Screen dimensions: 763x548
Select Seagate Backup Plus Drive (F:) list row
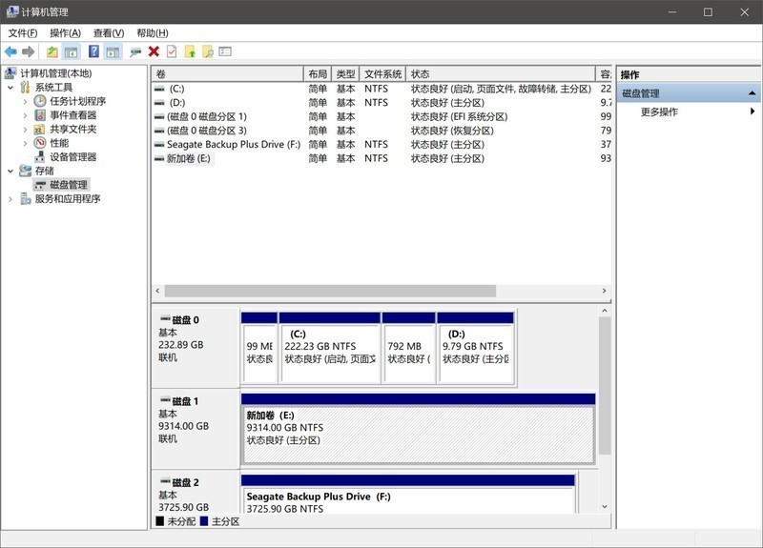[381, 145]
